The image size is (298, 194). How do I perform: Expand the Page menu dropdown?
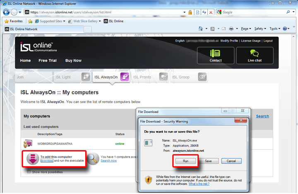[245, 29]
